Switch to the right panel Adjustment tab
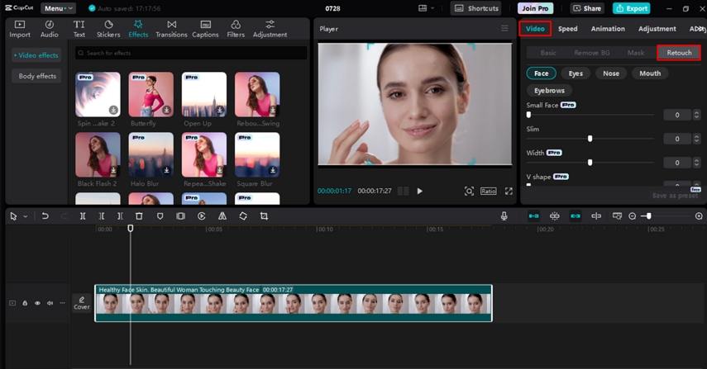The image size is (707, 369). 657,28
